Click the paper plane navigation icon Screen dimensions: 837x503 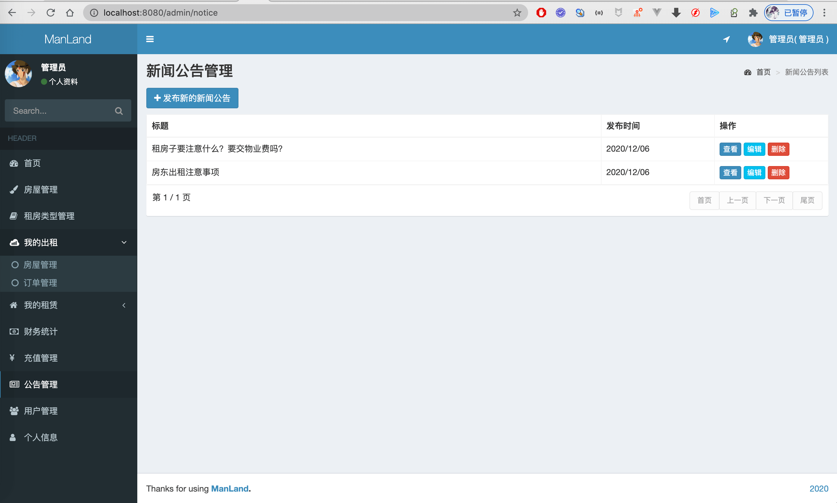coord(726,39)
